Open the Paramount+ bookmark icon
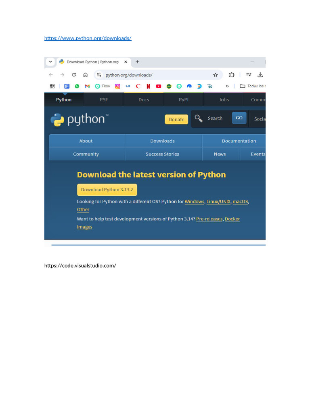Viewport: 310px width, 414px height. 189,86
